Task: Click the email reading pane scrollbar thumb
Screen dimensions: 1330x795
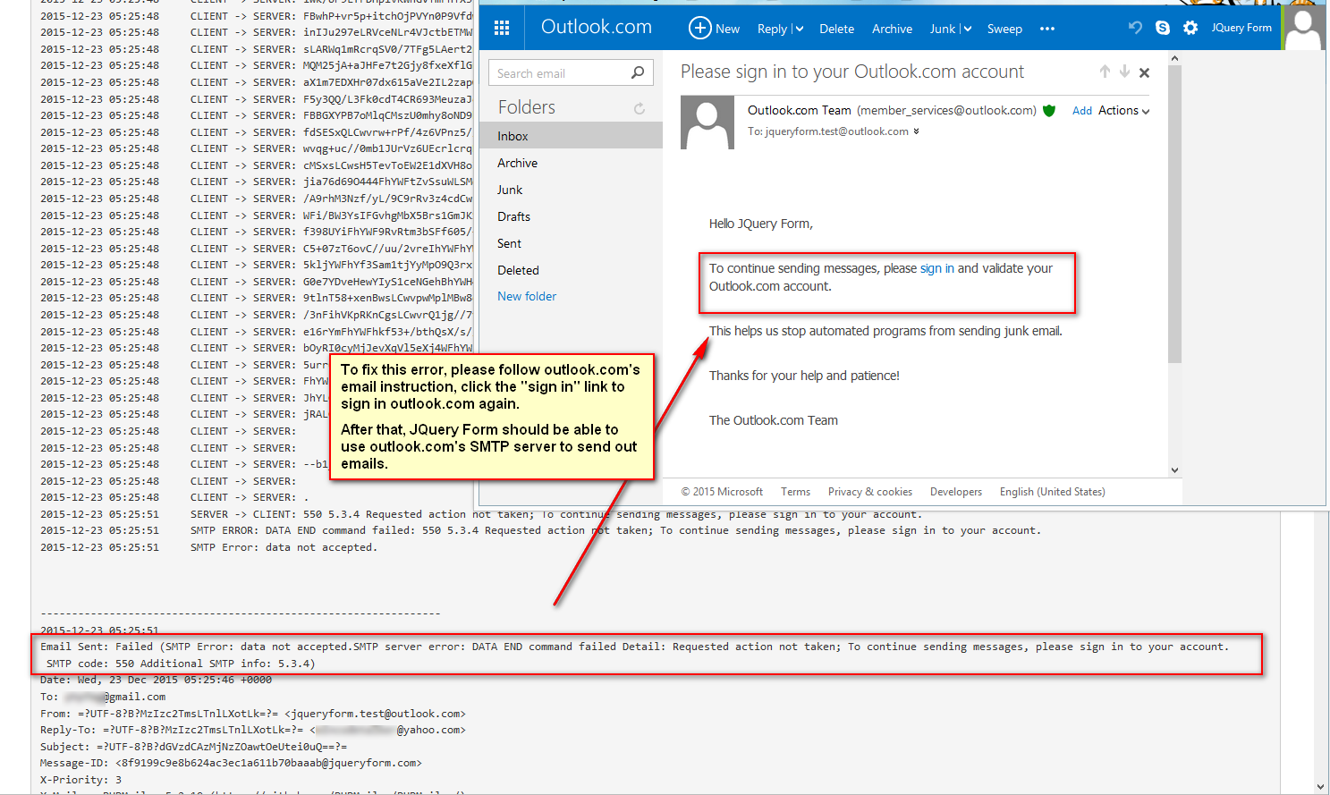Action: point(1174,215)
